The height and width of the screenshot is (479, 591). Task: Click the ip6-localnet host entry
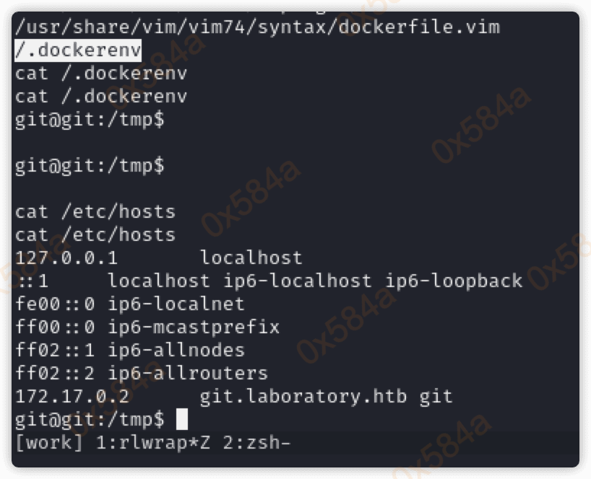(176, 304)
